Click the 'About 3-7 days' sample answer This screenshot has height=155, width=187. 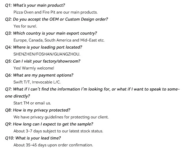(x=58, y=131)
